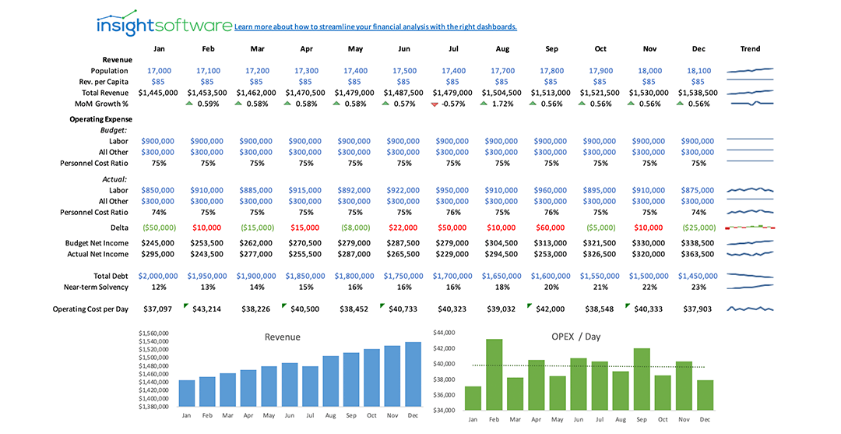Click green flag beside Jun Operating Cost $40,733
The image size is (841, 434).
click(382, 305)
